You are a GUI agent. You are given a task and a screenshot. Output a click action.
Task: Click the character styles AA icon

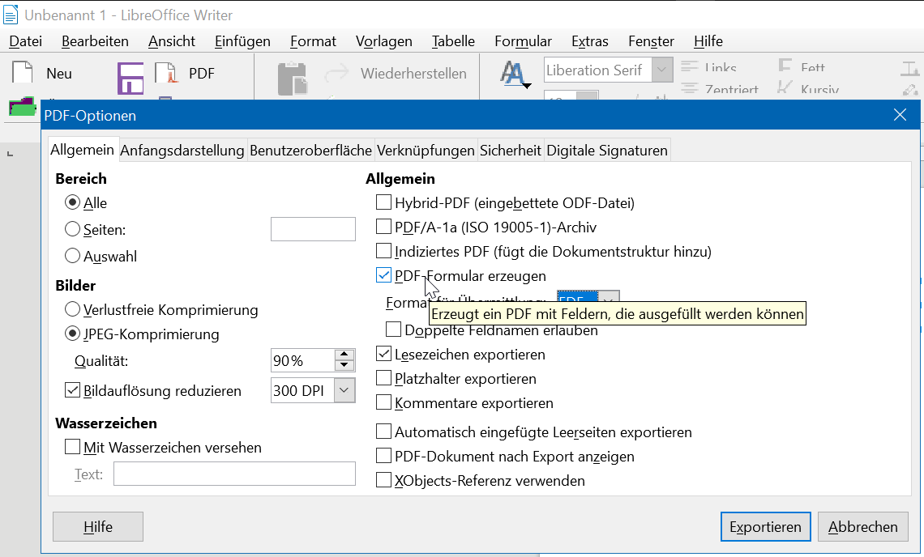pos(511,74)
